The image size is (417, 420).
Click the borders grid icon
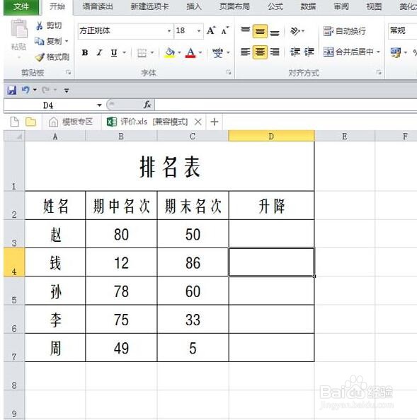(x=142, y=53)
